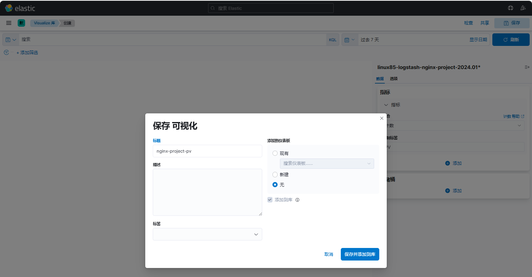Close the save visualization dialog

(x=382, y=118)
